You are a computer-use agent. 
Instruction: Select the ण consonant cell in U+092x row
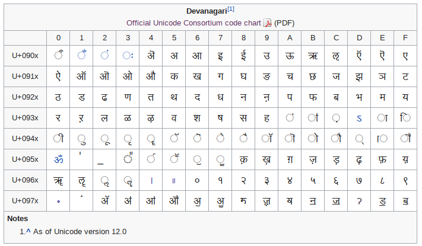tap(128, 97)
